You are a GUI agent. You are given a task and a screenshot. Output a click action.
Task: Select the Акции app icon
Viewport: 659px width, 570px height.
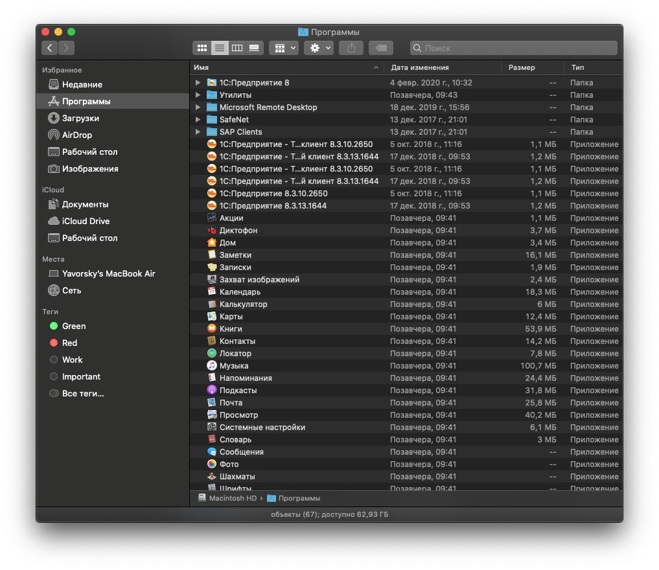pyautogui.click(x=212, y=218)
